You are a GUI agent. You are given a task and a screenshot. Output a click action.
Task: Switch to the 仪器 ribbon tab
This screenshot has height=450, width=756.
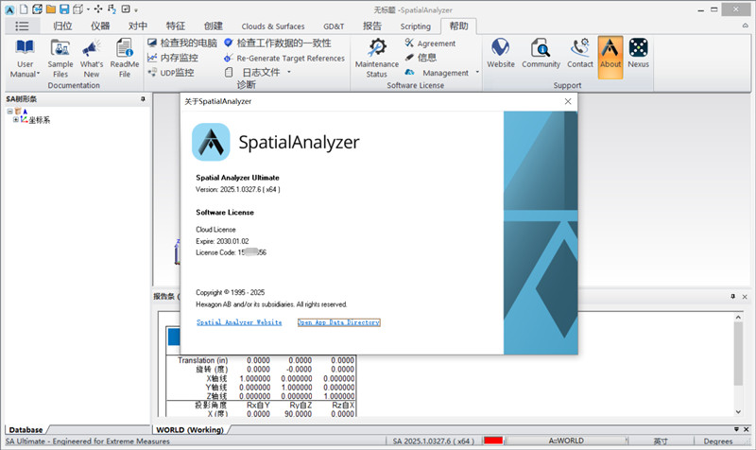(x=100, y=26)
